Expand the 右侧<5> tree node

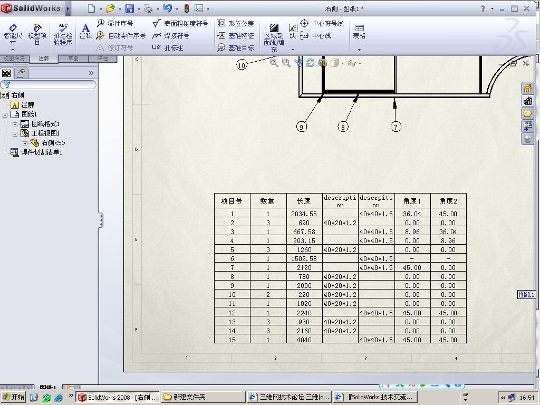(x=25, y=143)
